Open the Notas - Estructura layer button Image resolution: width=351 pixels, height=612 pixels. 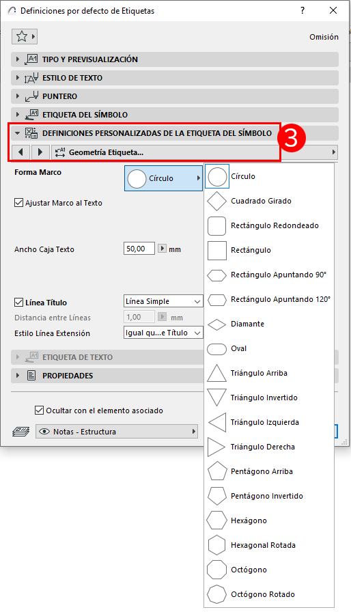(x=117, y=431)
